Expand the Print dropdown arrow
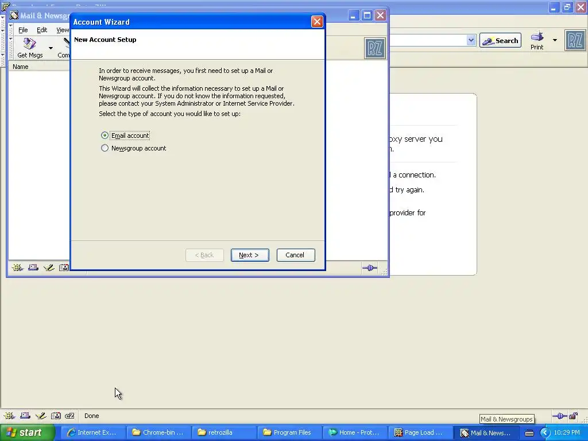 click(555, 40)
